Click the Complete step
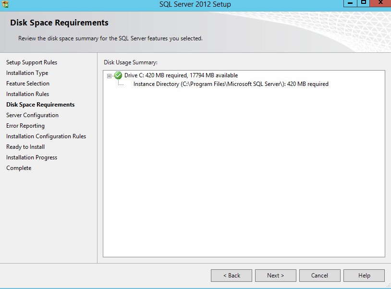The width and height of the screenshot is (391, 289). 19,168
